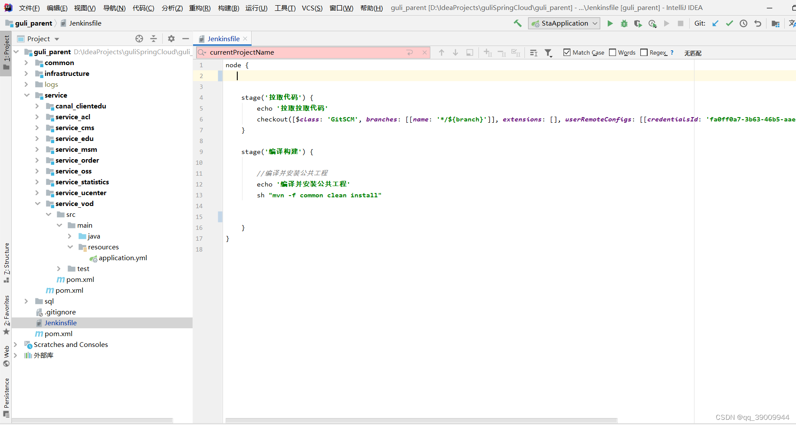Click the editor horizontal scrollbar
This screenshot has width=796, height=425.
coord(421,420)
